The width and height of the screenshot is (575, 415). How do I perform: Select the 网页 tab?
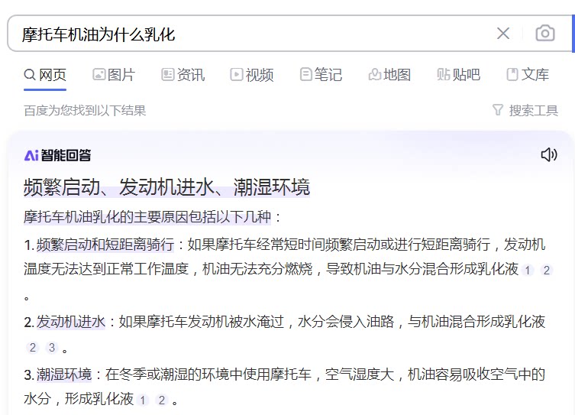[45, 75]
